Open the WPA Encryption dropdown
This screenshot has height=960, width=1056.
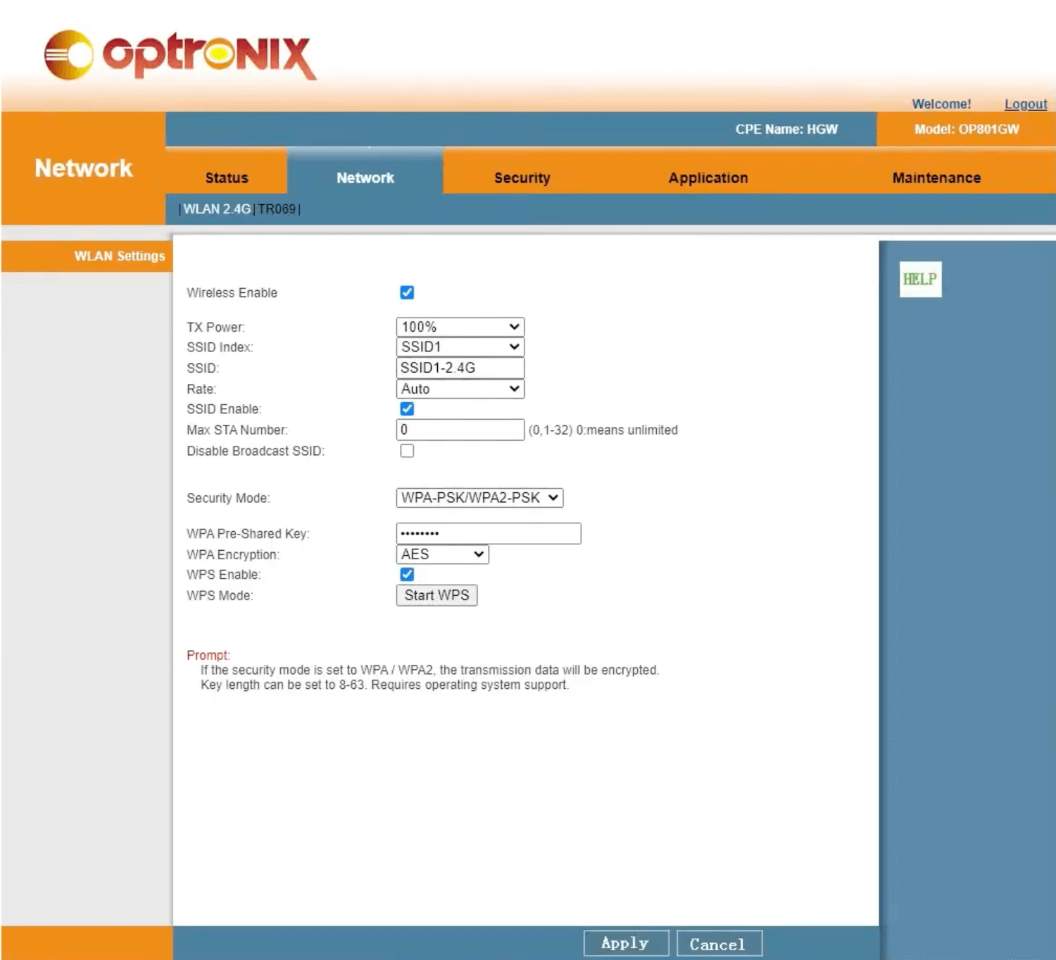click(x=442, y=554)
